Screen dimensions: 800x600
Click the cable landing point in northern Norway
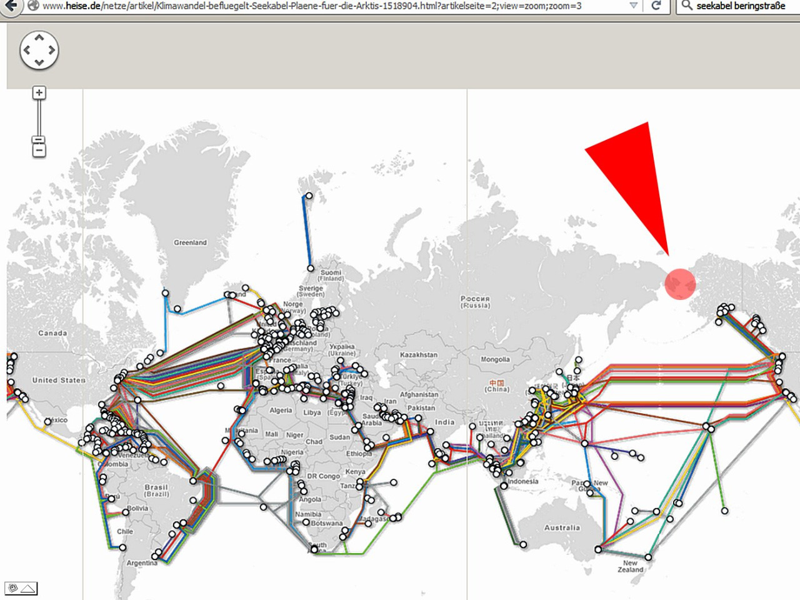[x=311, y=268]
